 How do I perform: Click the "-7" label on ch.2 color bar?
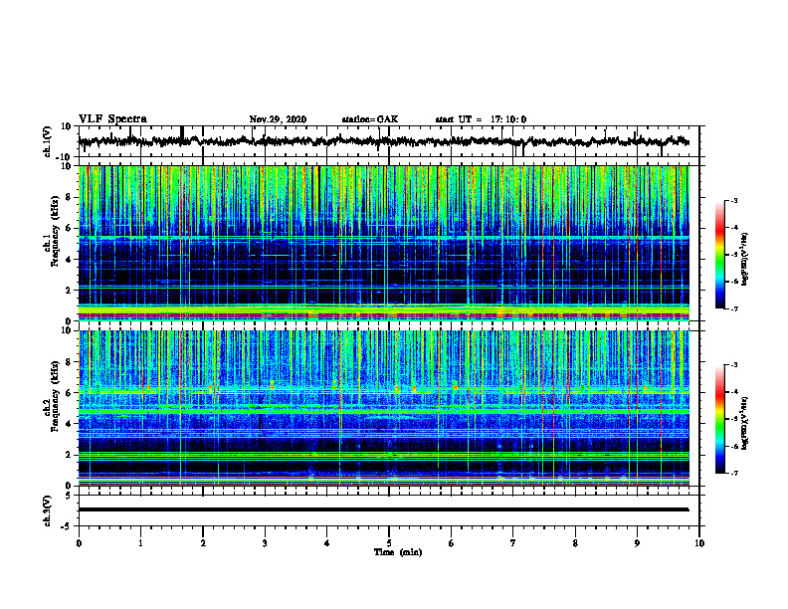point(733,473)
